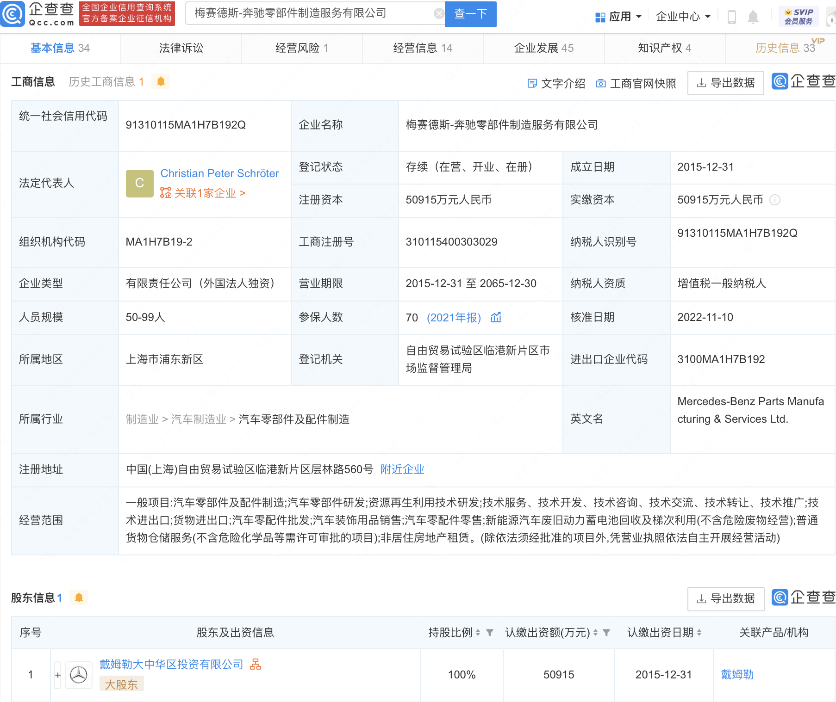Switch to the 基本信息 tab

60,48
